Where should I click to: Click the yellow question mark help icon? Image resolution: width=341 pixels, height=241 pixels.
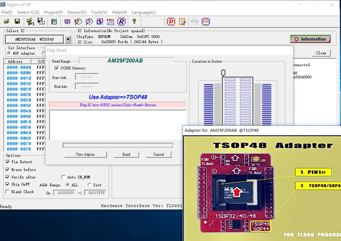[x=134, y=22]
